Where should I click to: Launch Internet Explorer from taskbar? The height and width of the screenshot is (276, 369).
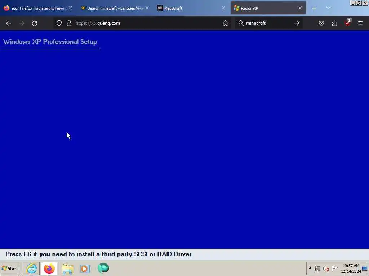[32, 268]
